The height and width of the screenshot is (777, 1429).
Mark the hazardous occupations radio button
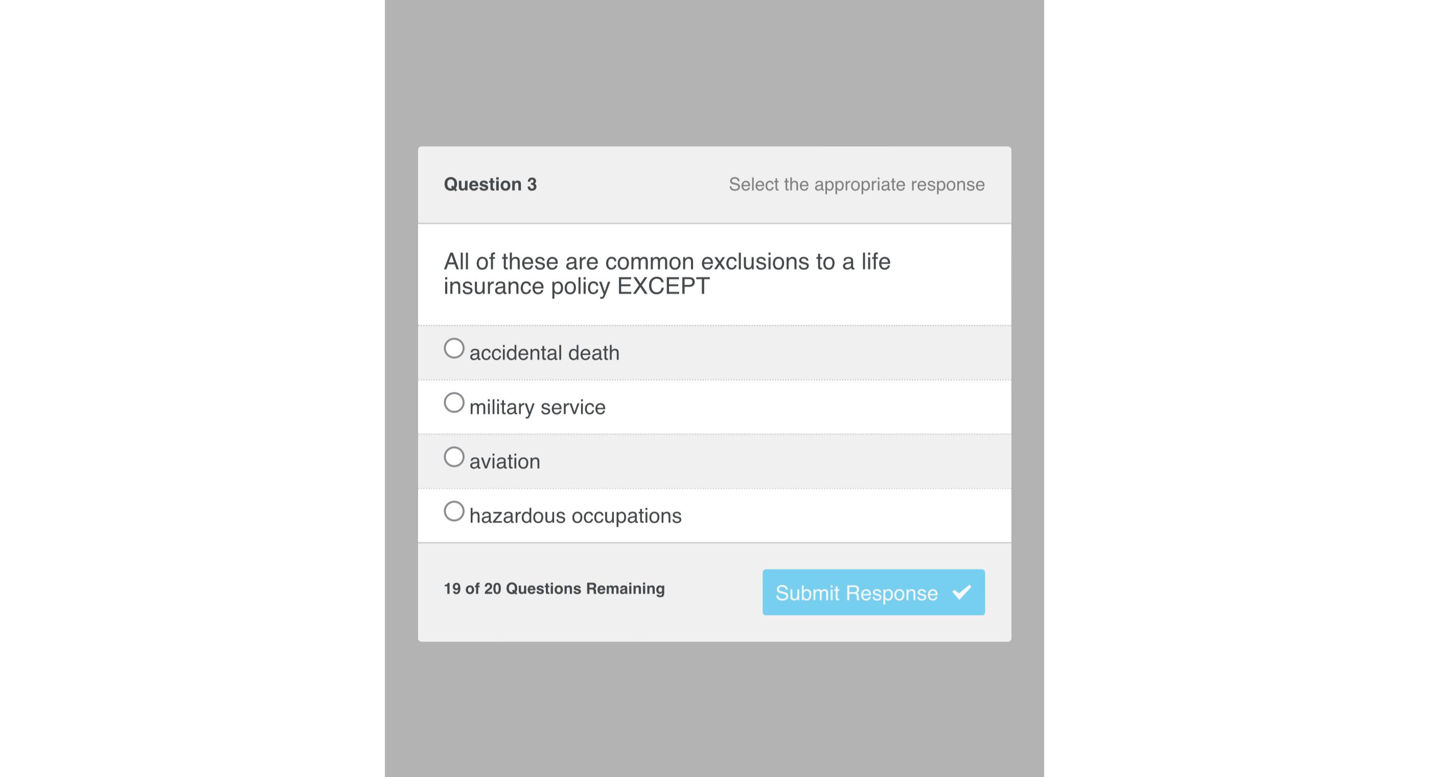point(454,512)
